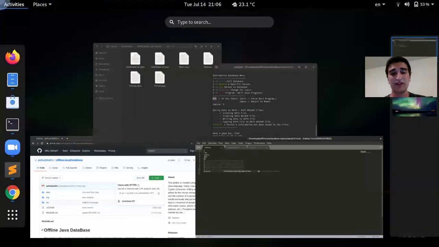The width and height of the screenshot is (439, 247).
Task: Switch to the Projects tab
Action: pos(102,168)
